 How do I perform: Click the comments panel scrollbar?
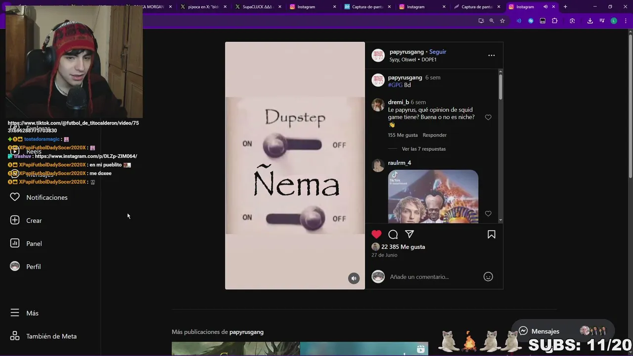[x=500, y=86]
